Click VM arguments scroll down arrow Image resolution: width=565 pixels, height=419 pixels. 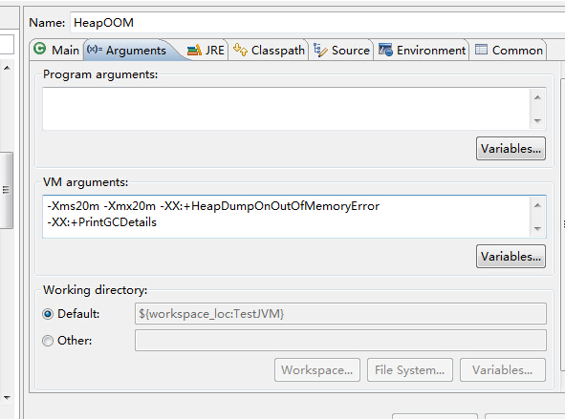537,229
